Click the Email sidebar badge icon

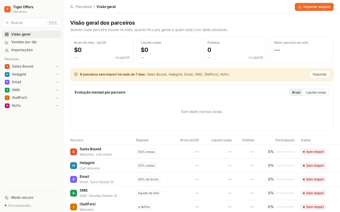pyautogui.click(x=7, y=82)
